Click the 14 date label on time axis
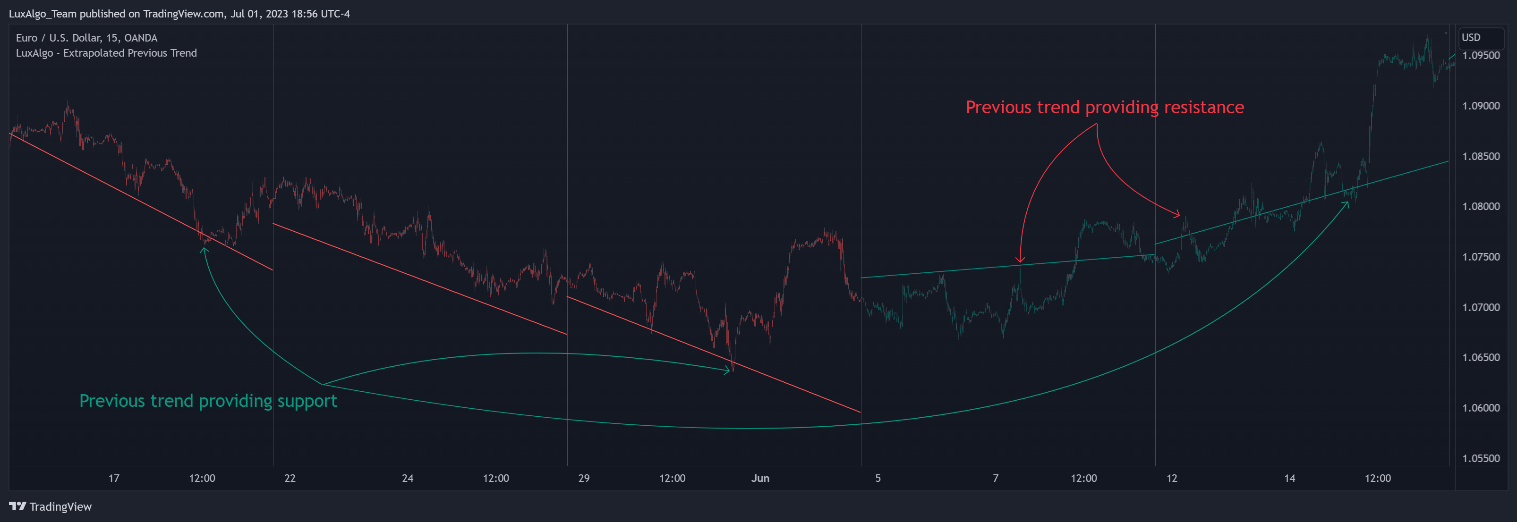Viewport: 1517px width, 522px height. tap(1289, 479)
